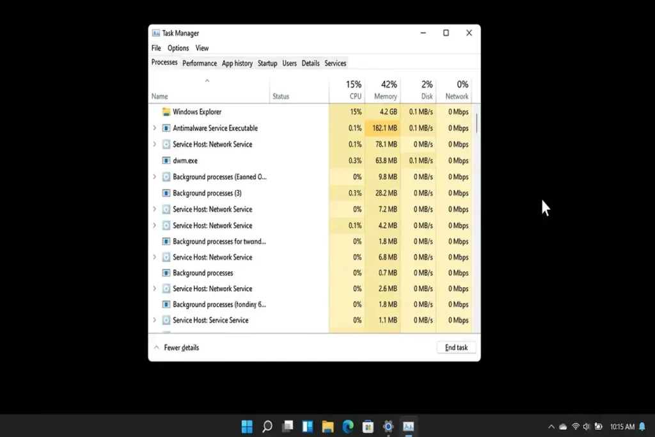Launch Microsoft Edge from the taskbar

347,426
